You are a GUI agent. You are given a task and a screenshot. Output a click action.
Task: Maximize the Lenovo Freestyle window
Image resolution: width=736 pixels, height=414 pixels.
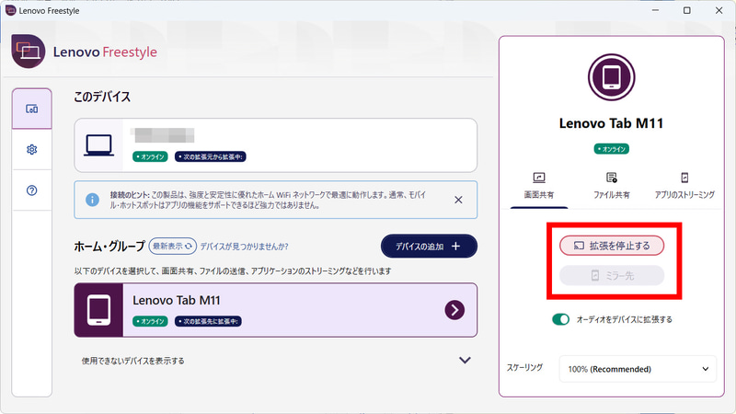tap(686, 10)
